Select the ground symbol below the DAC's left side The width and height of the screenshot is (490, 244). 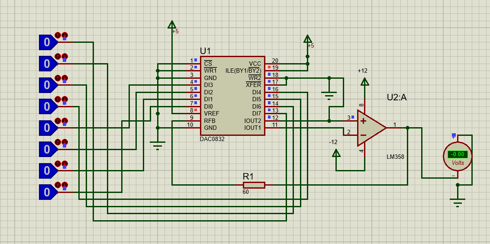pyautogui.click(x=158, y=145)
